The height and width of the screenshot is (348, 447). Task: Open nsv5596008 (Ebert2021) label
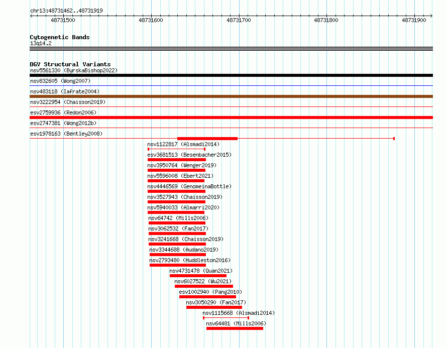coord(180,176)
